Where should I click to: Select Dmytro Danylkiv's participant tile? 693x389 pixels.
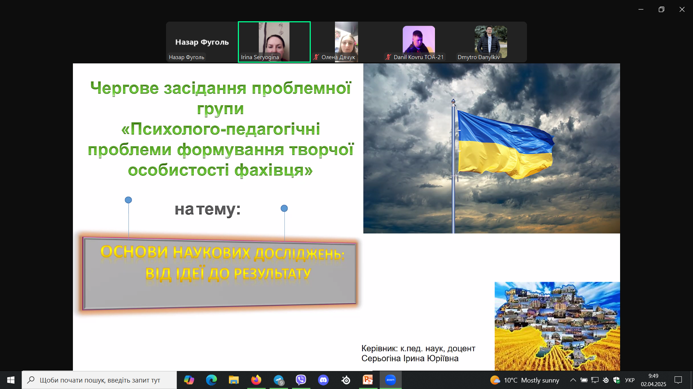tap(491, 41)
